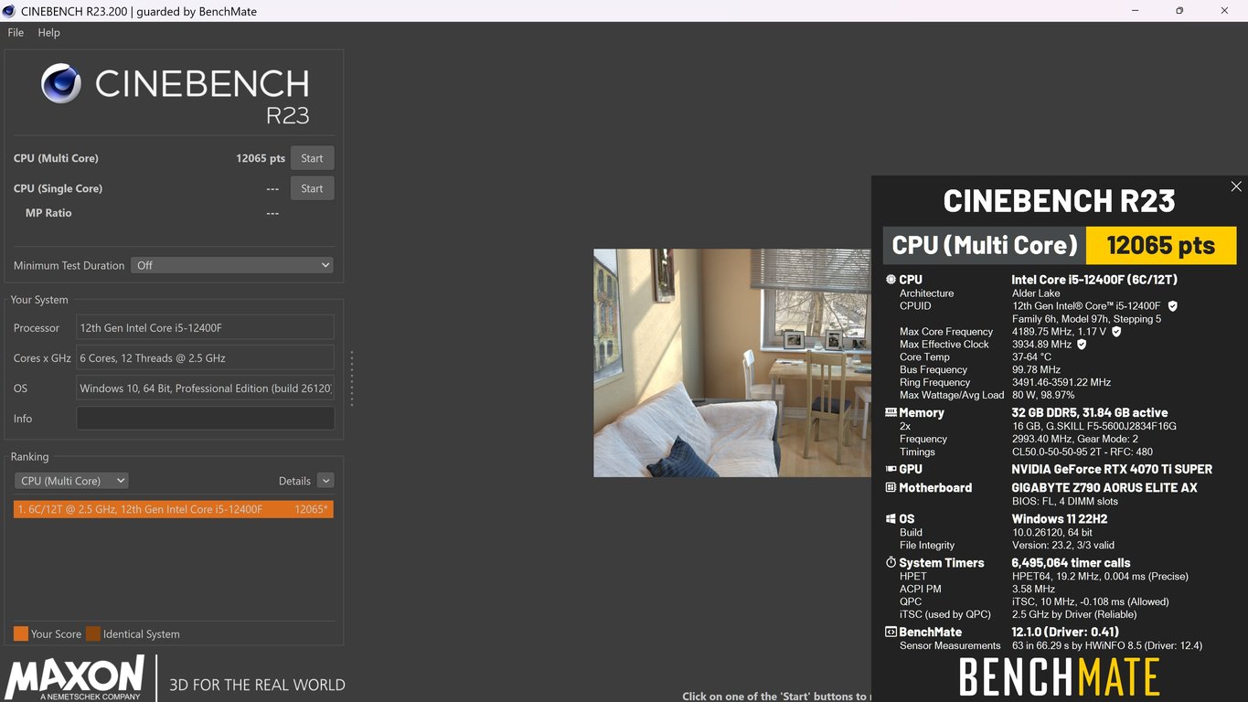Screen dimensions: 1248x702
Task: Open the Help menu
Action: point(48,32)
